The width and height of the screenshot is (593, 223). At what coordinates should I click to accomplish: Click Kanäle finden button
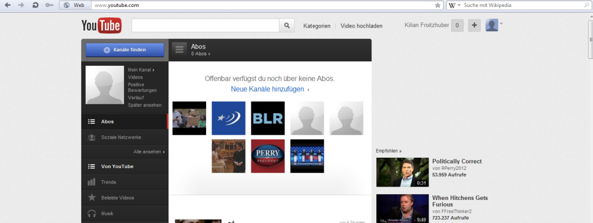pos(125,50)
